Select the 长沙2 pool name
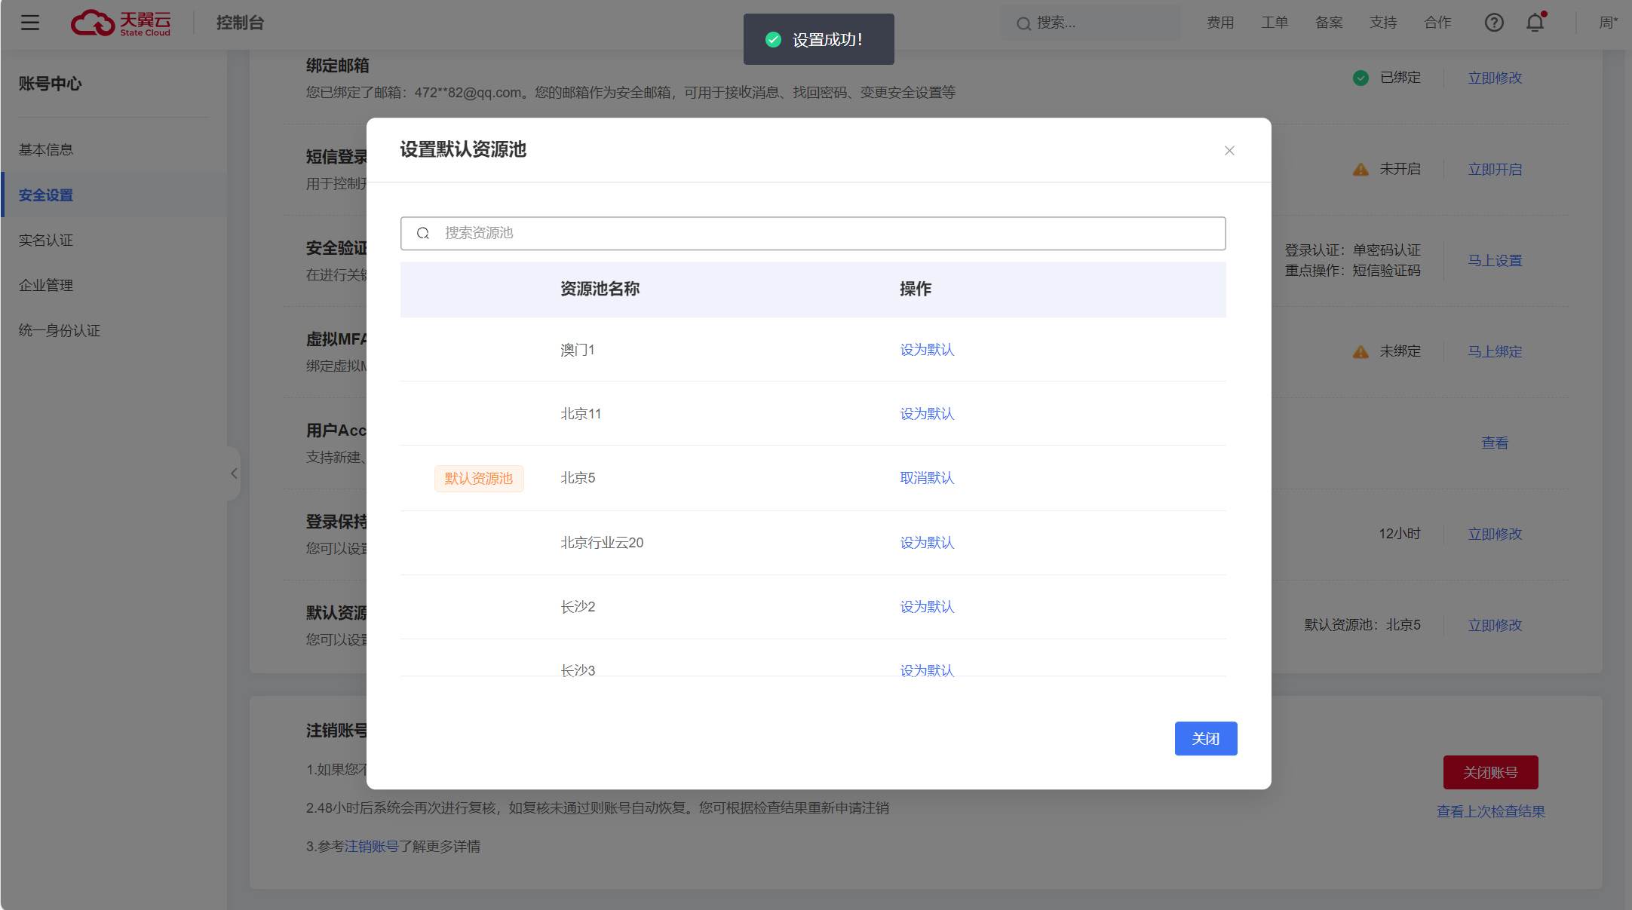The image size is (1632, 910). point(578,607)
